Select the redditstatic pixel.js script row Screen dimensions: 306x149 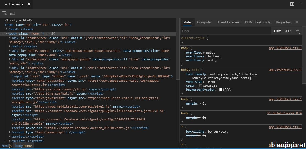(76, 106)
